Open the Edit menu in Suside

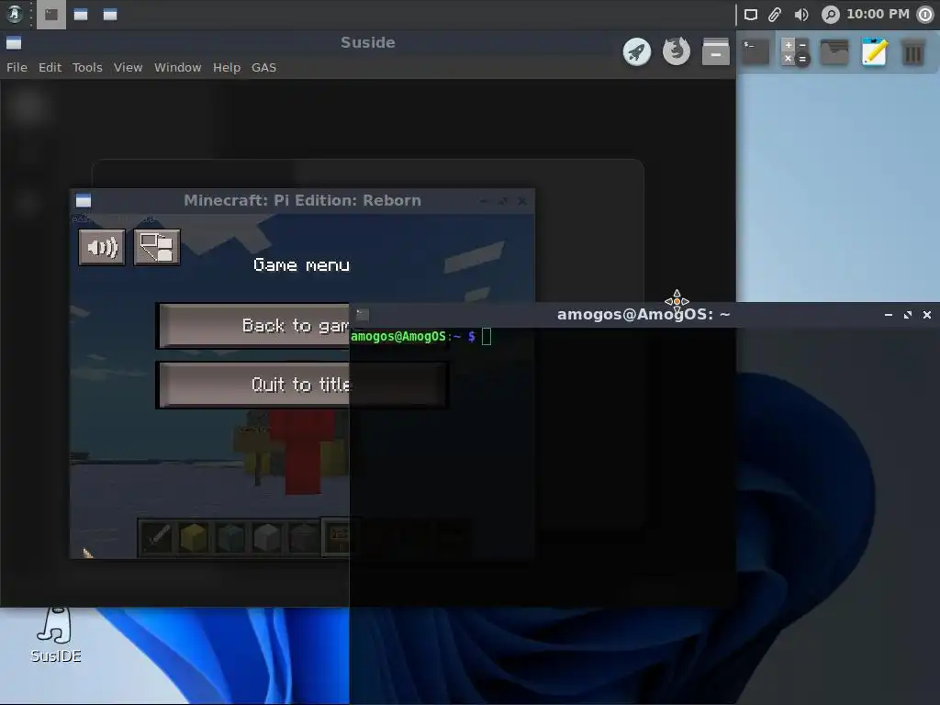50,67
